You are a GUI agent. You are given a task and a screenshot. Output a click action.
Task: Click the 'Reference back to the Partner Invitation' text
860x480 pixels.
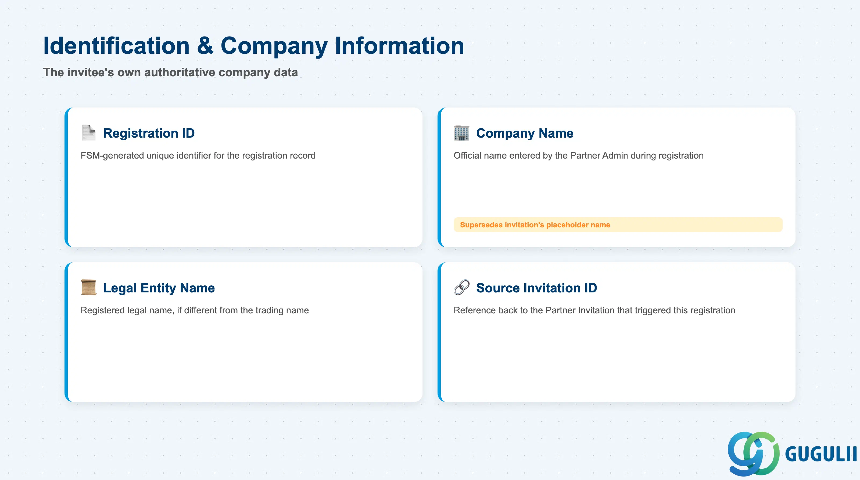[x=594, y=310]
